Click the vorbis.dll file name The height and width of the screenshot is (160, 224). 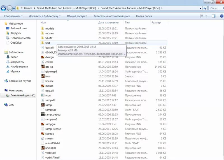point(51,153)
